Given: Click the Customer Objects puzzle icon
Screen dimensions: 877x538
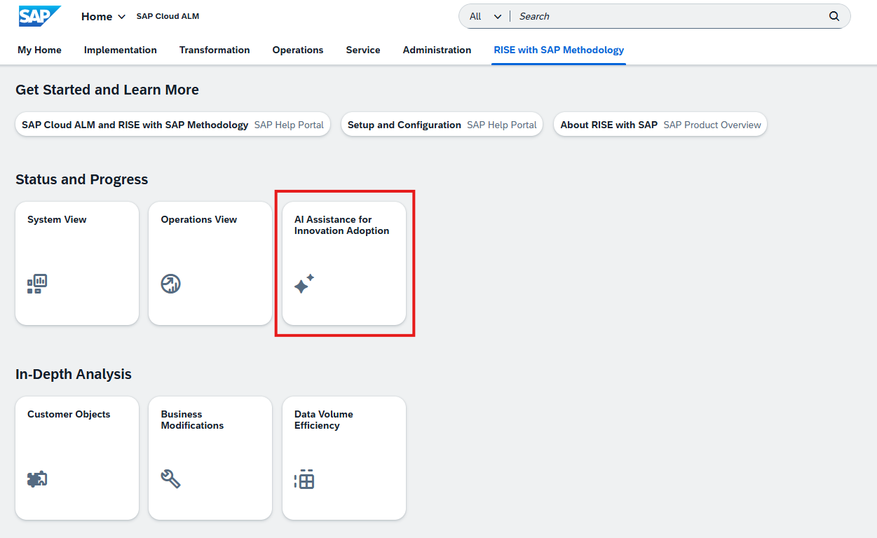Looking at the screenshot, I should (x=37, y=479).
